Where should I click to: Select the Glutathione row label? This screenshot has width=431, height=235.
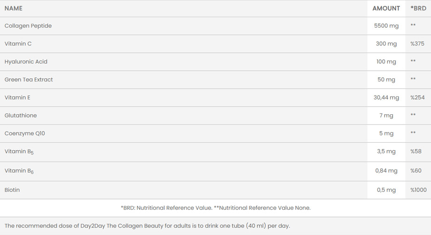(x=21, y=115)
